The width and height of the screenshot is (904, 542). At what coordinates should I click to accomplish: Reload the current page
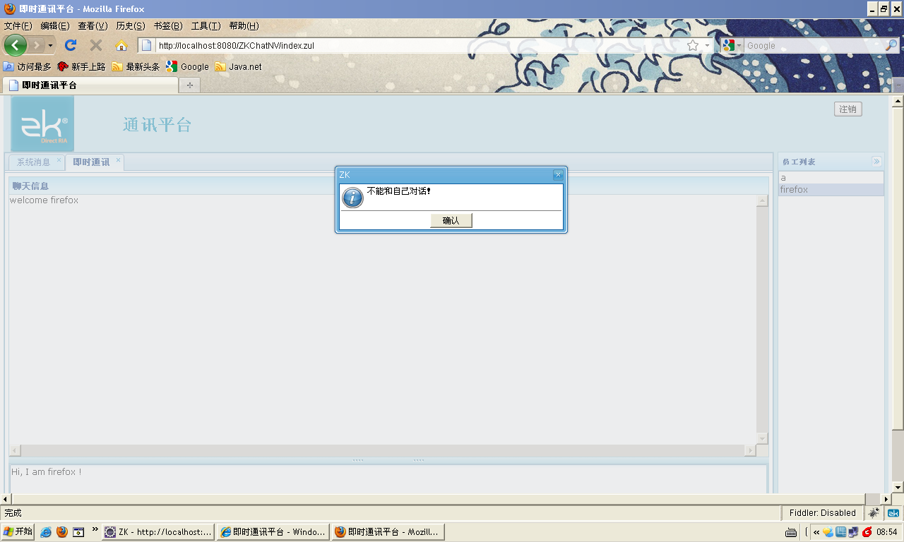click(x=71, y=45)
